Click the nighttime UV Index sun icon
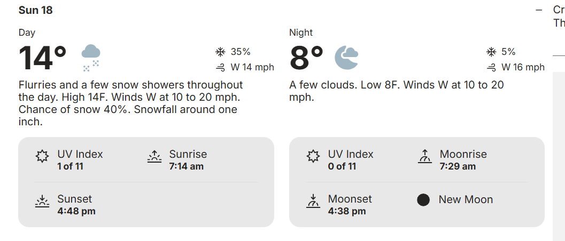The image size is (565, 241). click(313, 157)
